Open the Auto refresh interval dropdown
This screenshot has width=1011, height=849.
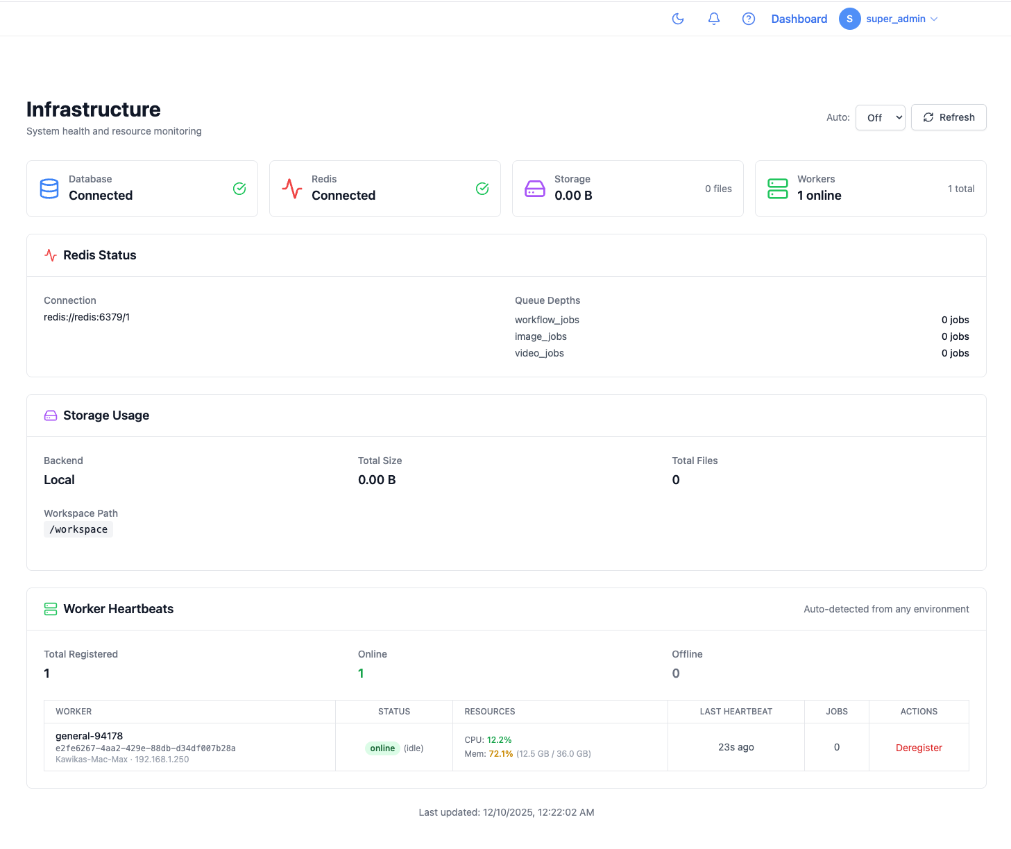point(880,117)
